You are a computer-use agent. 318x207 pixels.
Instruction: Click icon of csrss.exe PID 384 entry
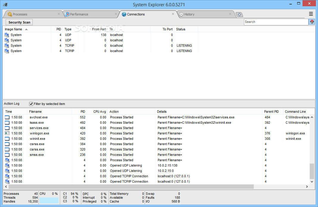(x=7, y=144)
